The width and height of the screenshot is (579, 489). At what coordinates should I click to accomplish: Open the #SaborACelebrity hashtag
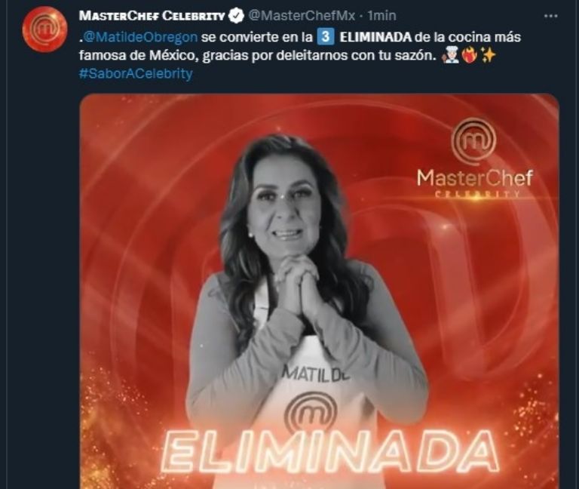pyautogui.click(x=136, y=73)
